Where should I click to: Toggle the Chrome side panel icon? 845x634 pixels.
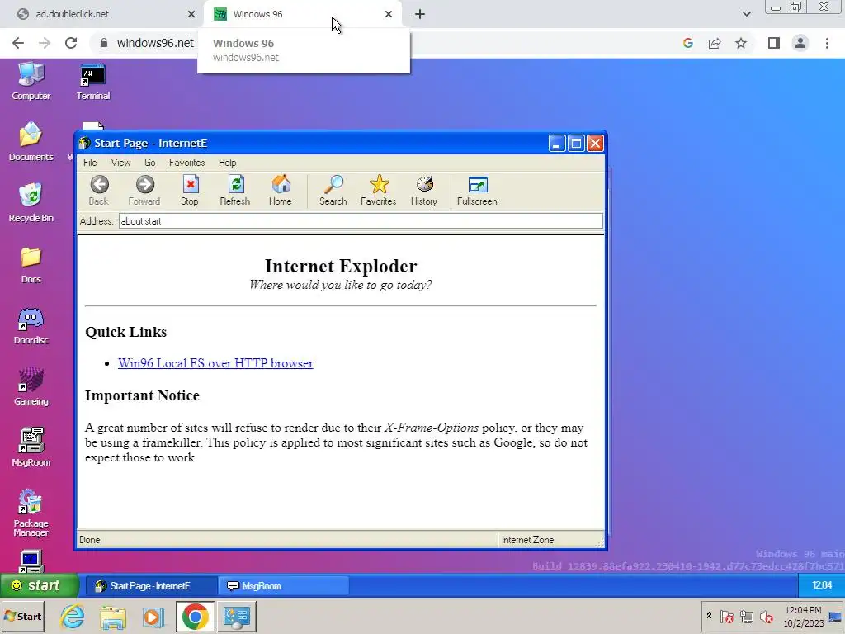coord(774,43)
